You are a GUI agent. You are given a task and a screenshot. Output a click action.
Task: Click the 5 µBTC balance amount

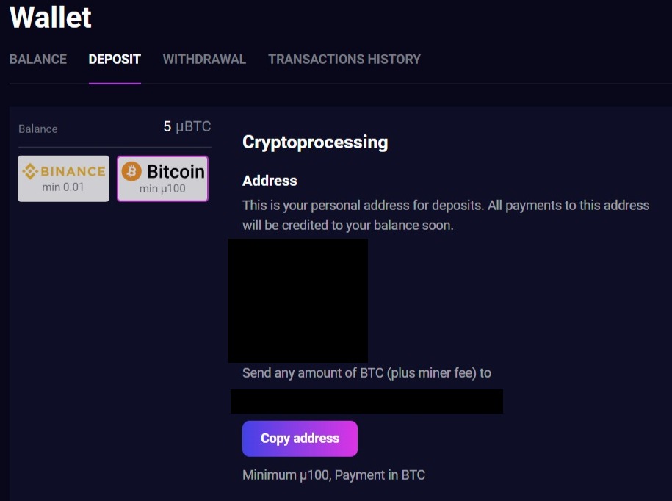click(x=187, y=126)
